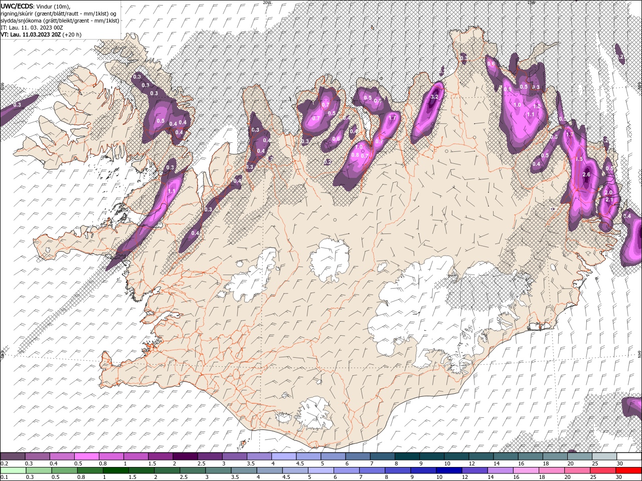
Task: Pick lower-row violet swatch between 12 and 14
Action: [x=474, y=470]
